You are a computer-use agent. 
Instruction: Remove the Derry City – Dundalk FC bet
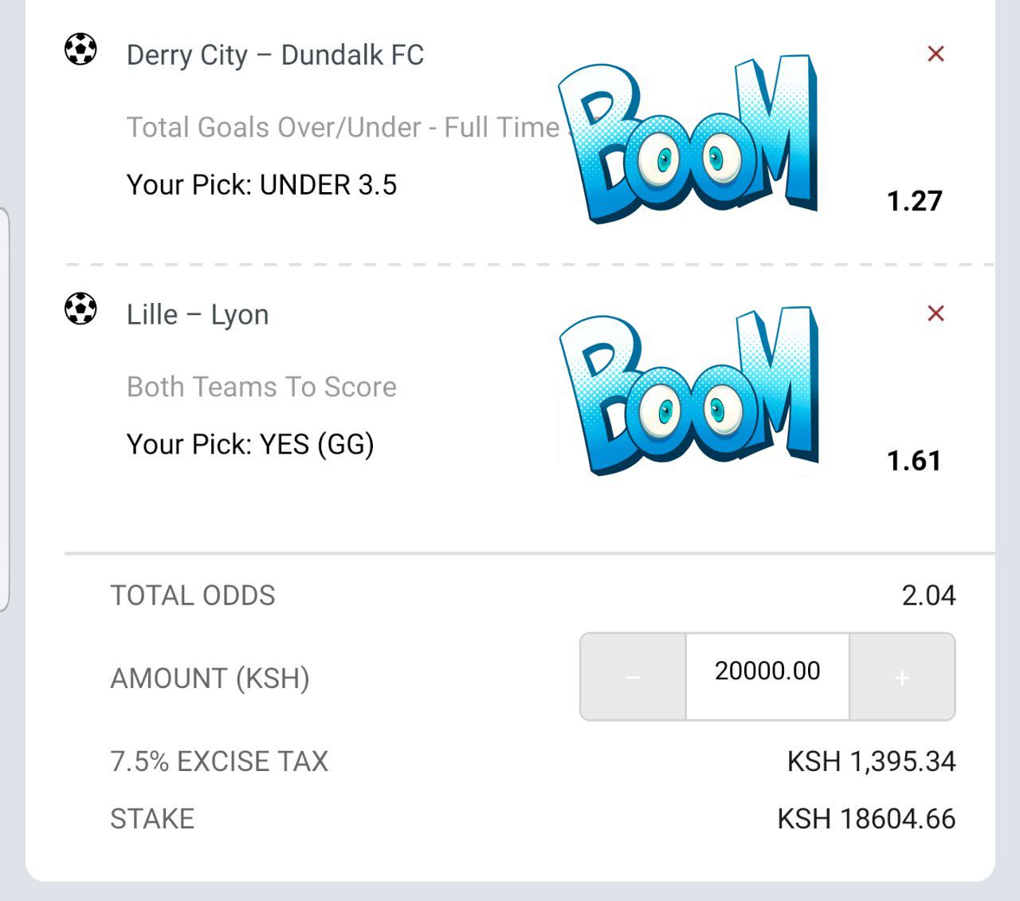click(936, 54)
